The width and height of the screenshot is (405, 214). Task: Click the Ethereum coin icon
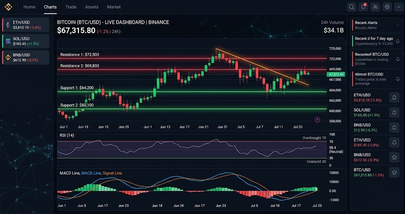coord(8,25)
